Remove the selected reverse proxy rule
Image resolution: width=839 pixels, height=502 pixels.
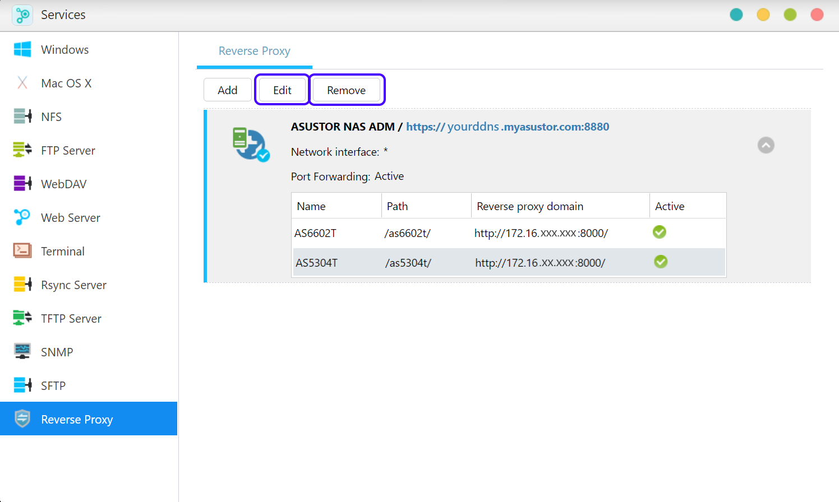346,90
